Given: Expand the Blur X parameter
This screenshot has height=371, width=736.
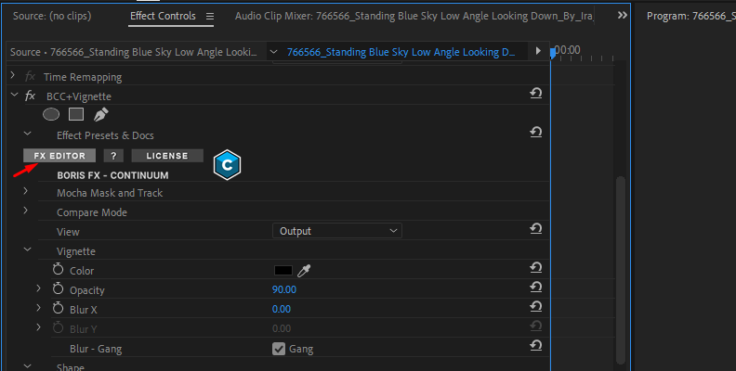Looking at the screenshot, I should tap(38, 308).
